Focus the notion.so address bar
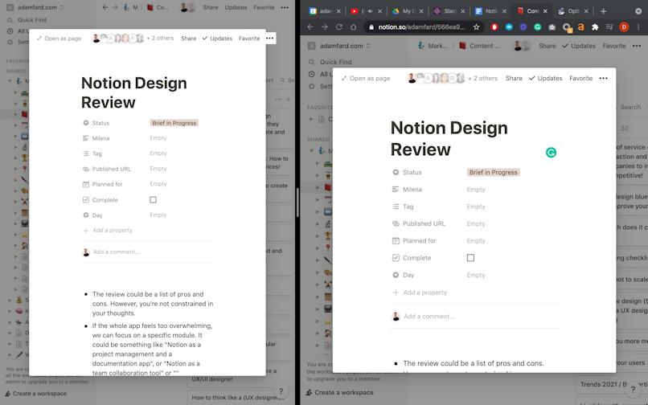Viewport: 648px width, 405px height. 421,27
